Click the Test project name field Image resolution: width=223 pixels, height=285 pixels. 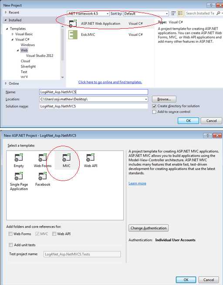point(82,254)
